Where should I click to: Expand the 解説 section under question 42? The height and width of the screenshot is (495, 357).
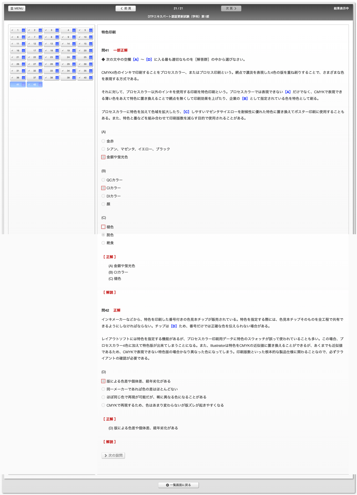point(110,442)
